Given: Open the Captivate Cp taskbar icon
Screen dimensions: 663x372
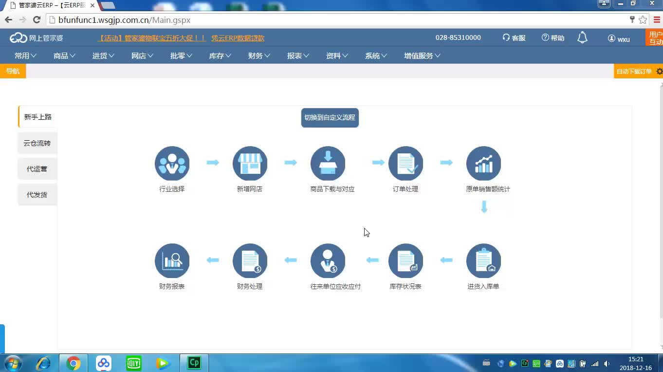Looking at the screenshot, I should (194, 363).
